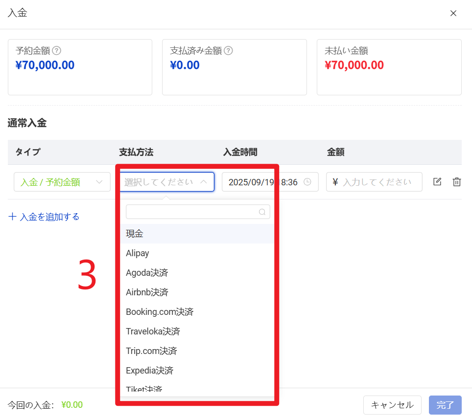This screenshot has width=472, height=419.
Task: Select 現金 from payment method list
Action: tap(135, 234)
